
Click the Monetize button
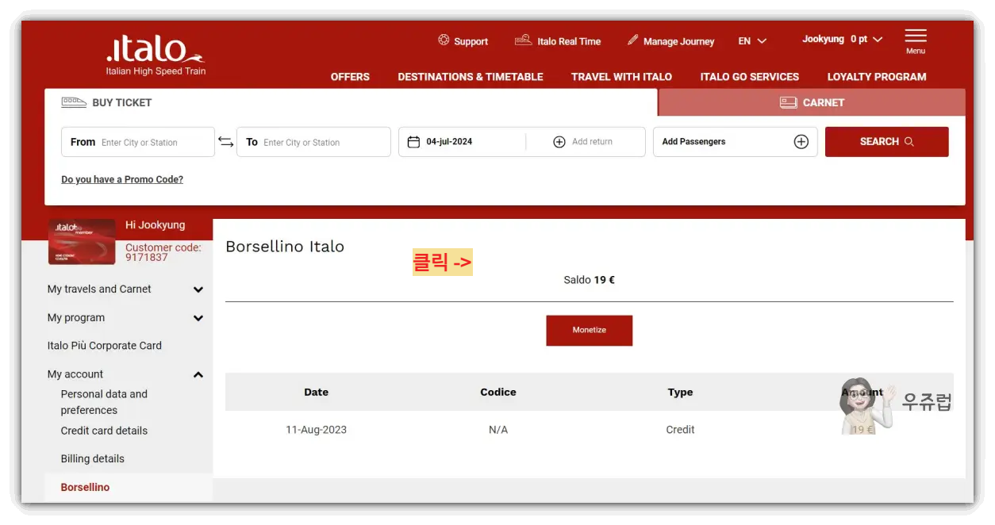click(x=589, y=330)
